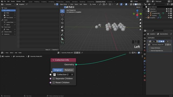
Task: Select the Add Cube tool
Action: [x=62, y=43]
